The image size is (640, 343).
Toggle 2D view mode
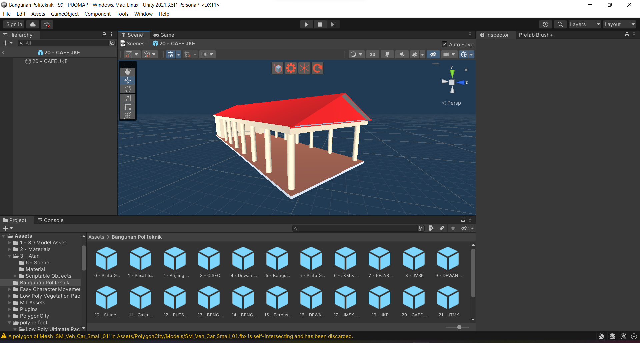pyautogui.click(x=372, y=54)
